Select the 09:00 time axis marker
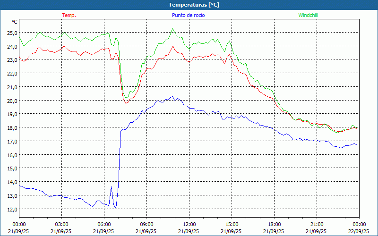This screenshot has width=378, height=236. [146, 224]
